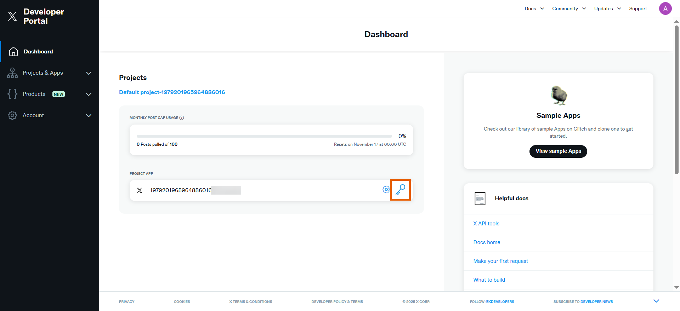Open X Terms & Conditions footer link
This screenshot has width=680, height=311.
point(251,302)
